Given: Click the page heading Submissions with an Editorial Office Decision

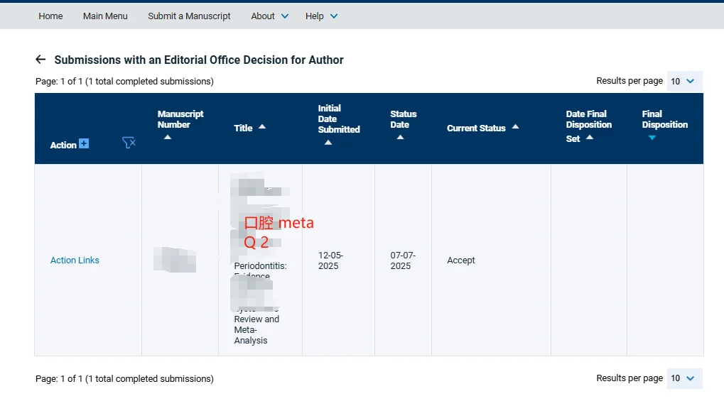Looking at the screenshot, I should point(199,60).
